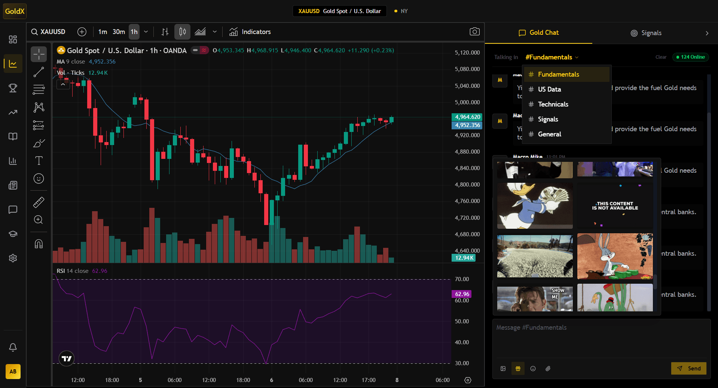718x388 pixels.
Task: Switch to the 30m timeframe
Action: pos(118,32)
